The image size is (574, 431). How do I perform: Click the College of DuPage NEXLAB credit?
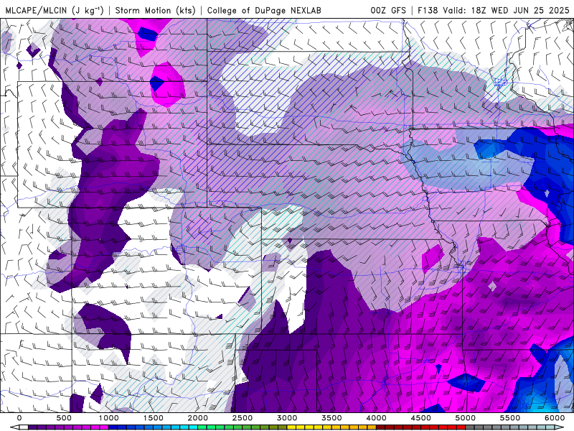point(264,10)
